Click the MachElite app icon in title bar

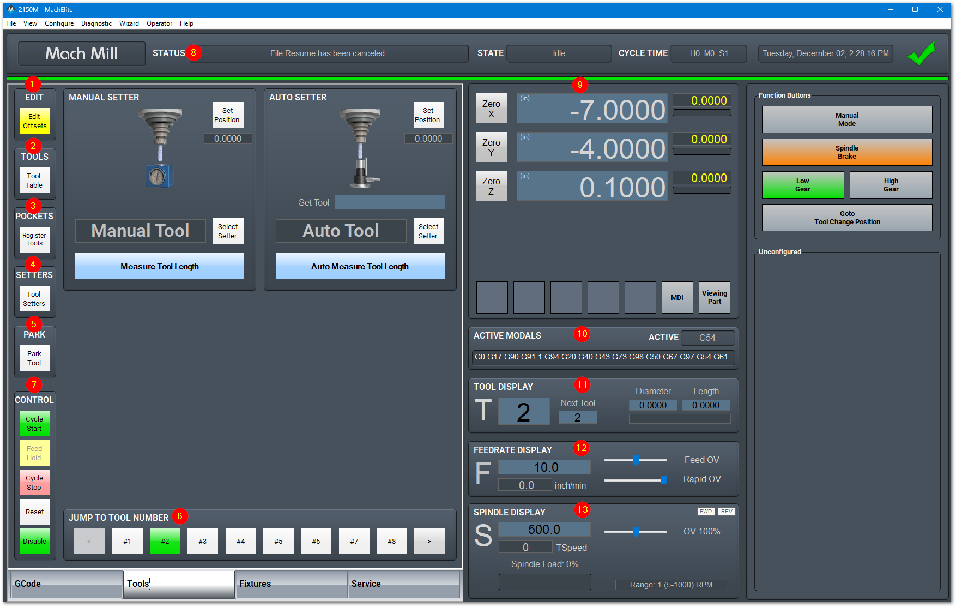coord(11,9)
